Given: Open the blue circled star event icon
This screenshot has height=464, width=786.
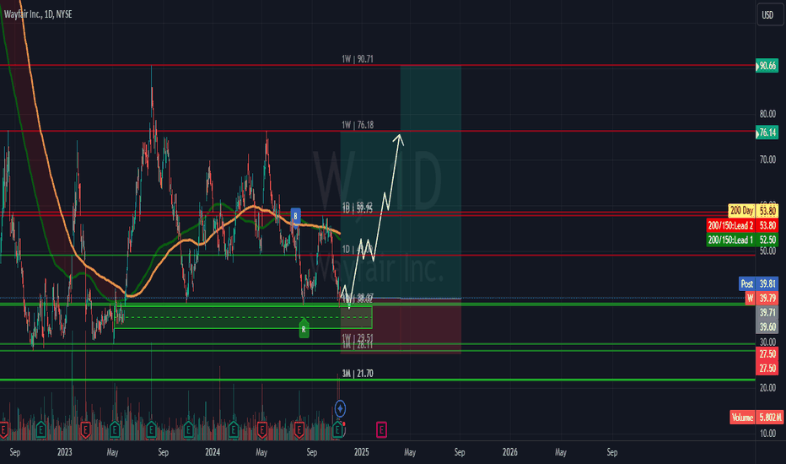Looking at the screenshot, I should tap(340, 409).
